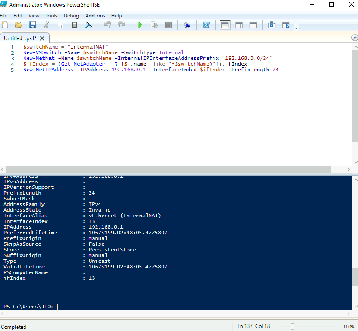Click Completed status bar text

pos(14,327)
